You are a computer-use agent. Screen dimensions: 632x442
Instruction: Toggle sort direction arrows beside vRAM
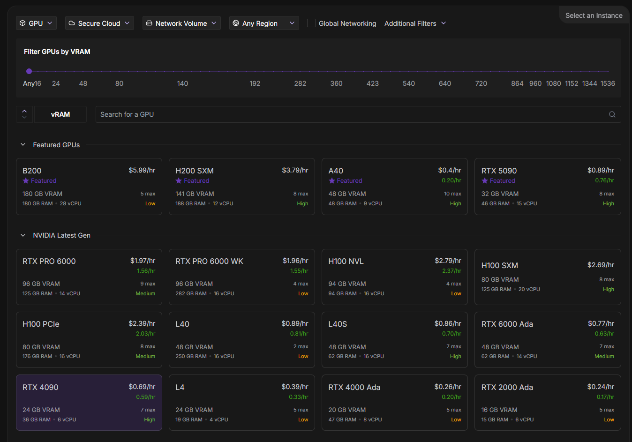(x=24, y=114)
